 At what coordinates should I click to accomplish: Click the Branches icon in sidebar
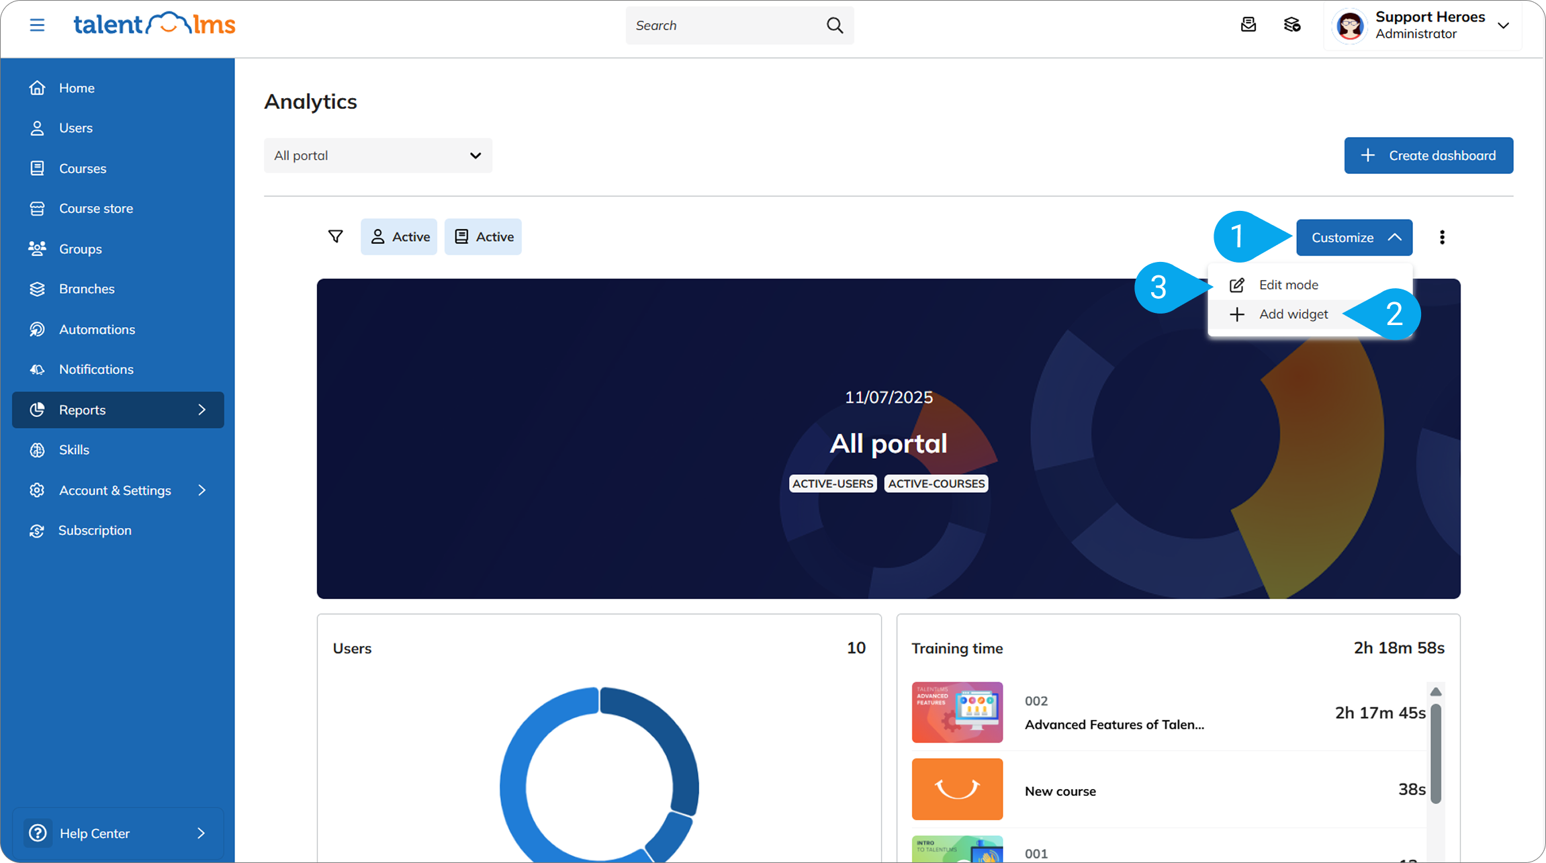click(x=38, y=289)
